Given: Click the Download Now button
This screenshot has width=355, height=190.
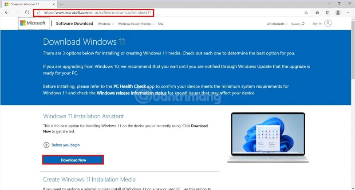Looking at the screenshot, I should point(73,160).
